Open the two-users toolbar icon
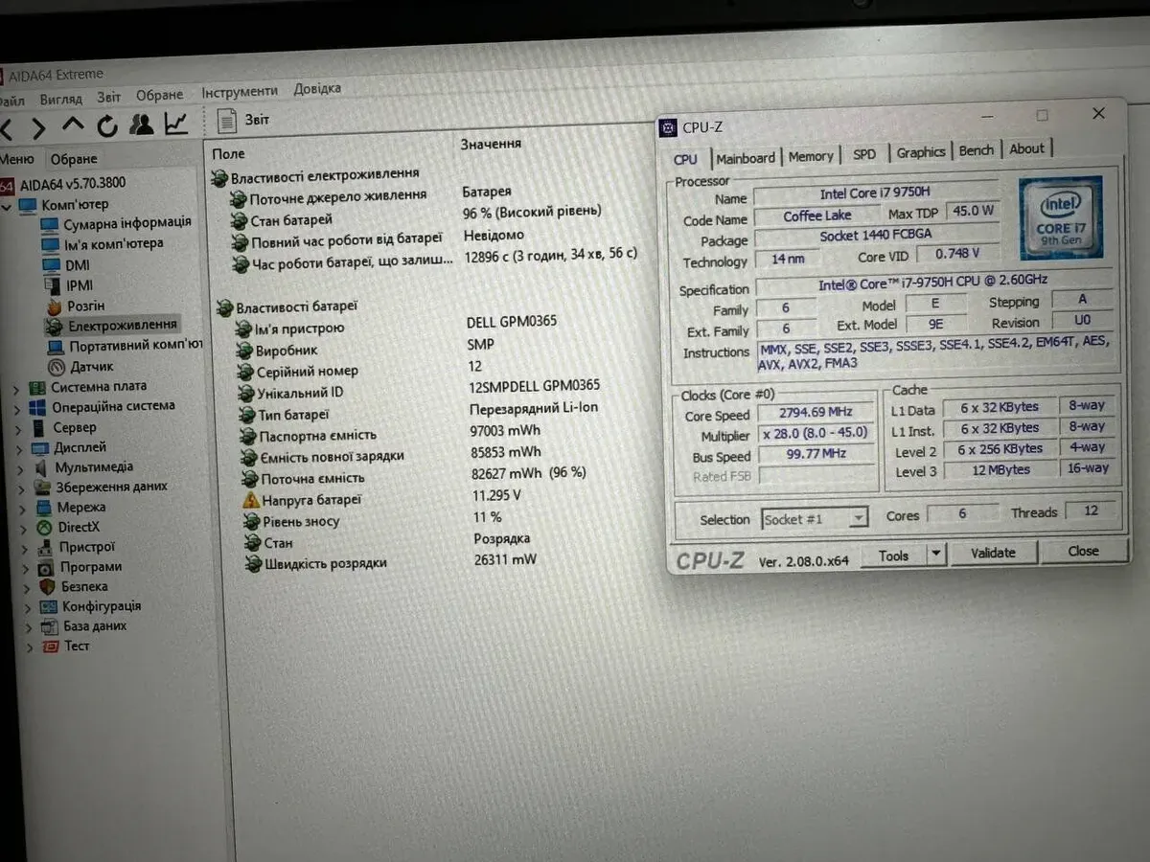The height and width of the screenshot is (862, 1150). (142, 125)
